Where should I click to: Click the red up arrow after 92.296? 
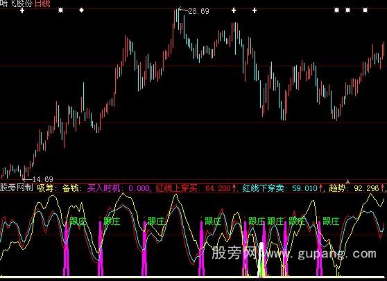[383, 188]
